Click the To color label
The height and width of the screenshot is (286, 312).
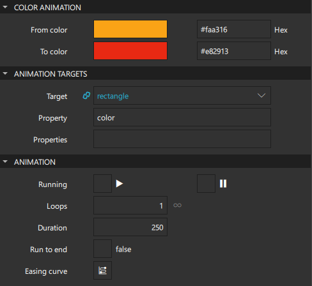(54, 52)
